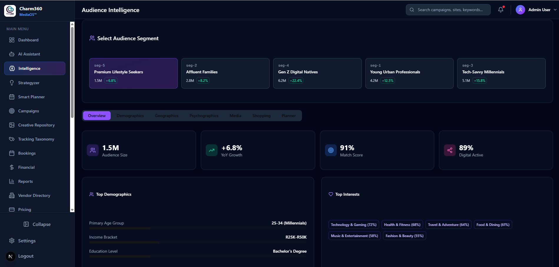Click the Charm360 logo
This screenshot has height=267, width=559.
click(x=10, y=11)
